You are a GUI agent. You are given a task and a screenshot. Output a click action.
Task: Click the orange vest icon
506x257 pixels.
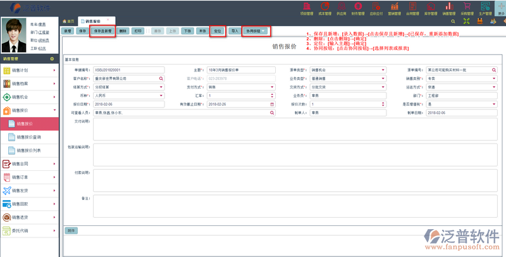[480, 21]
